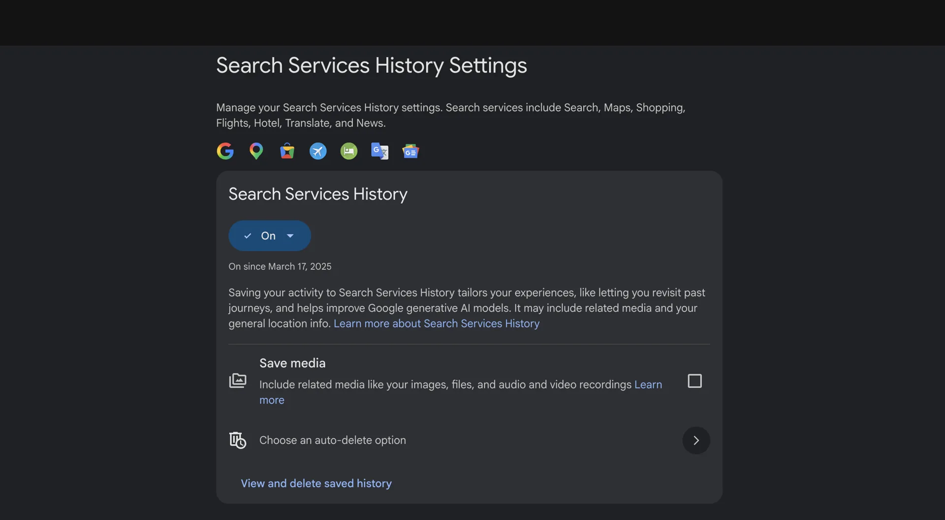The height and width of the screenshot is (520, 945).
Task: Select the Choose an auto-delete option row
Action: pyautogui.click(x=469, y=440)
